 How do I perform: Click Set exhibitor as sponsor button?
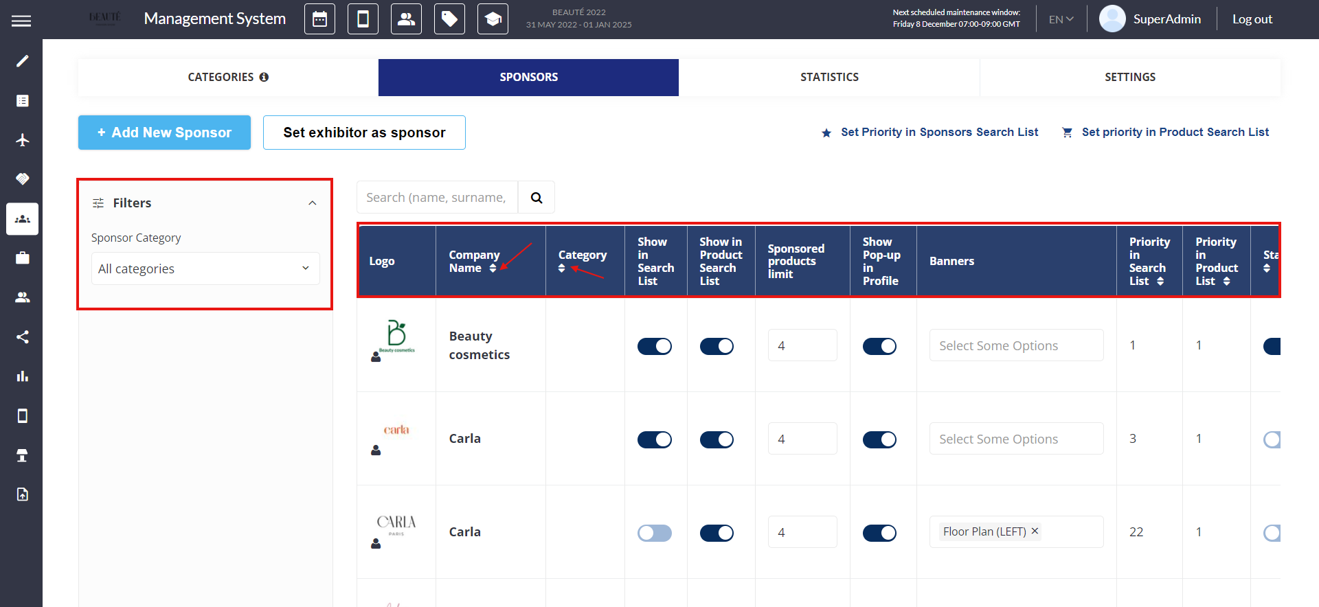364,133
